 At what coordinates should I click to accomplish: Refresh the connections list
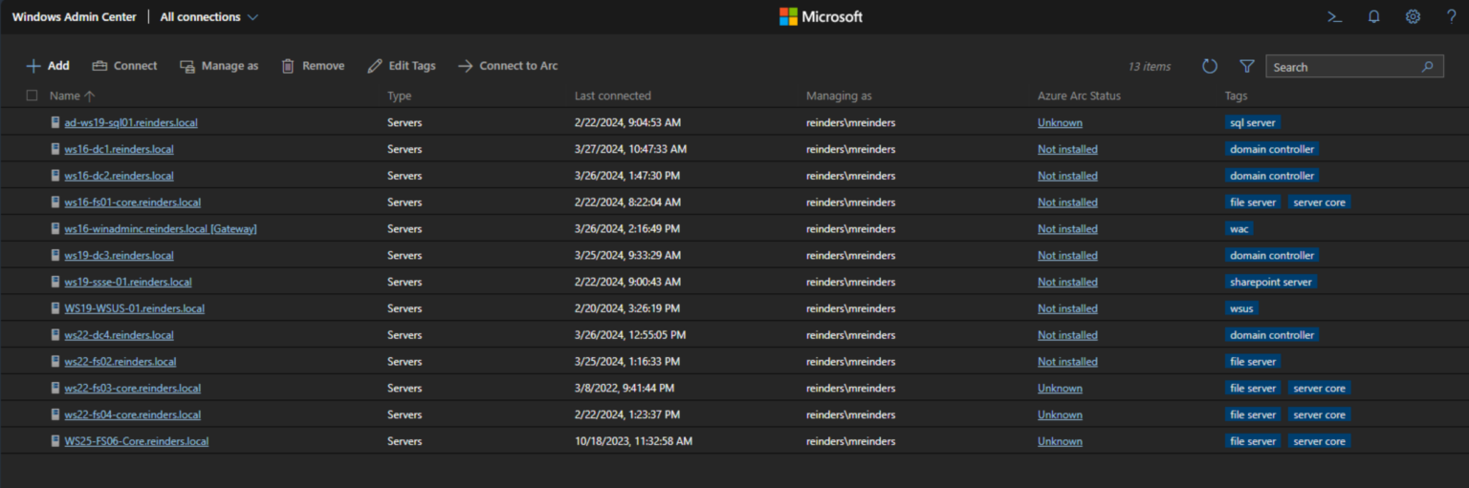(x=1210, y=66)
